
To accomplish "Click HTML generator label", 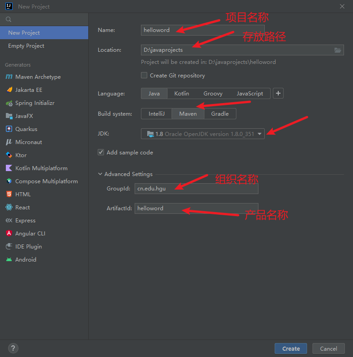I will 23,194.
